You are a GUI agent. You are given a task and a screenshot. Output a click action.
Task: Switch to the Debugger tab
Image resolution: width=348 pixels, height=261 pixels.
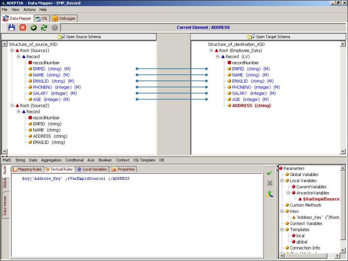[64, 18]
